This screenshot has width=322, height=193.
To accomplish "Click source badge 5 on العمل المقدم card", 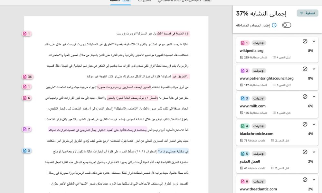I will click(245, 154).
